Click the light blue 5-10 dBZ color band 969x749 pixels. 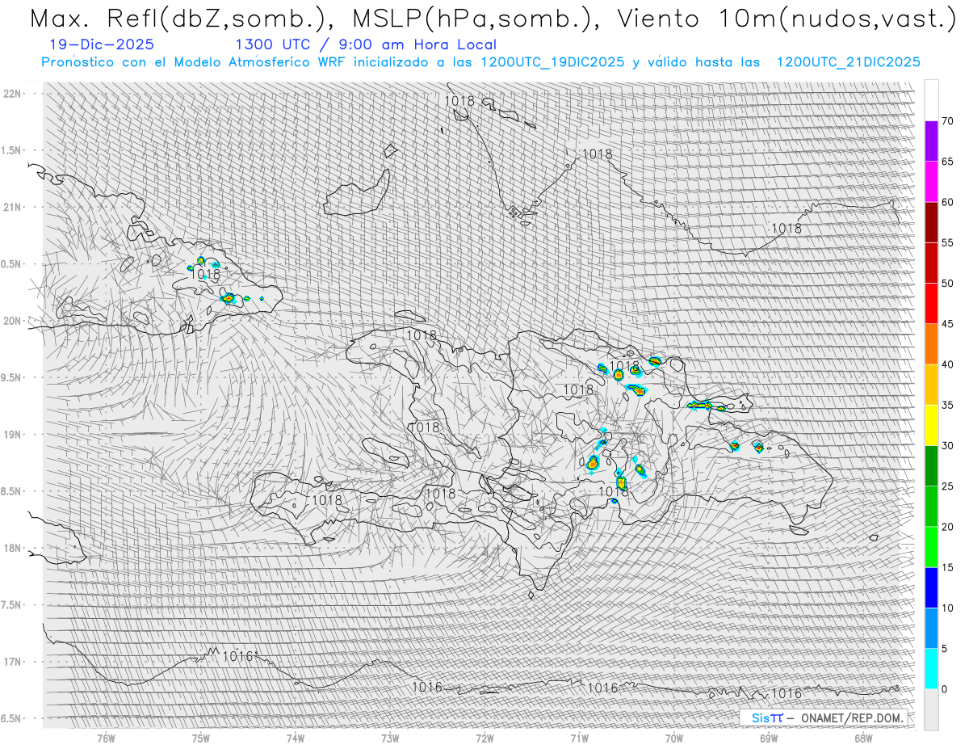click(x=931, y=628)
